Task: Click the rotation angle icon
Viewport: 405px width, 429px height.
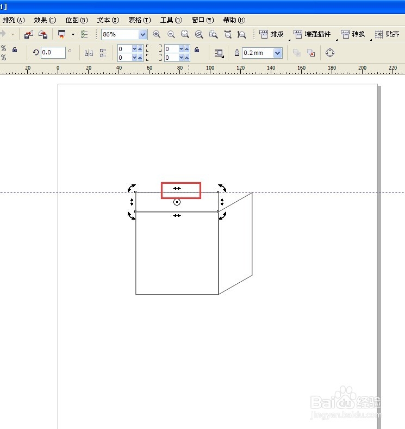Action: click(x=35, y=52)
